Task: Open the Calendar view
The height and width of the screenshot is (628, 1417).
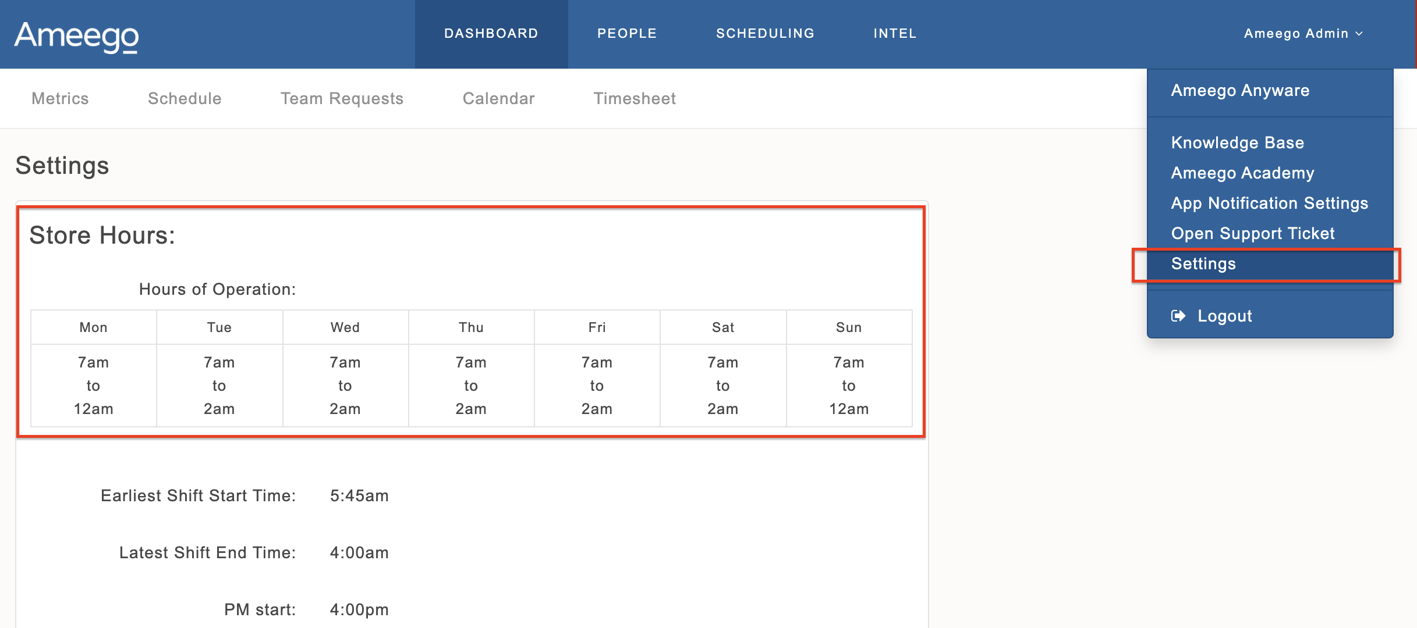Action: point(498,98)
